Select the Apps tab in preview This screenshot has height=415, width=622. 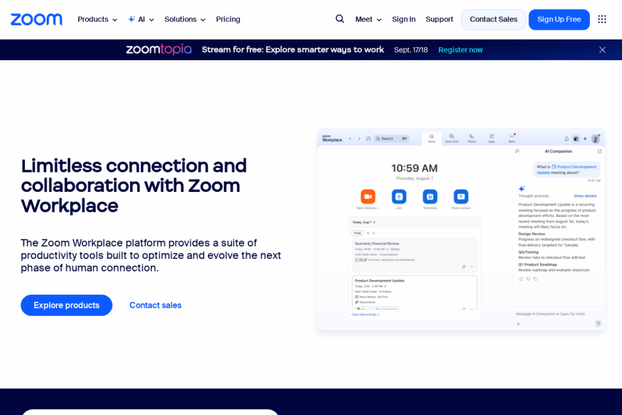[491, 139]
